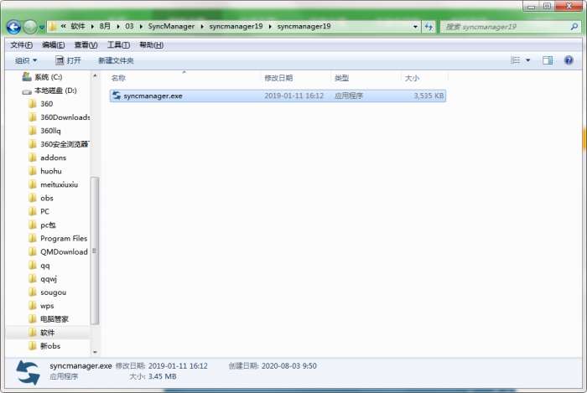587x393 pixels.
Task: Click the 打开 toolbar button
Action: [x=68, y=60]
